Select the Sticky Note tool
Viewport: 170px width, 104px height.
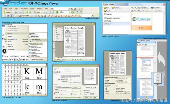coord(16,16)
